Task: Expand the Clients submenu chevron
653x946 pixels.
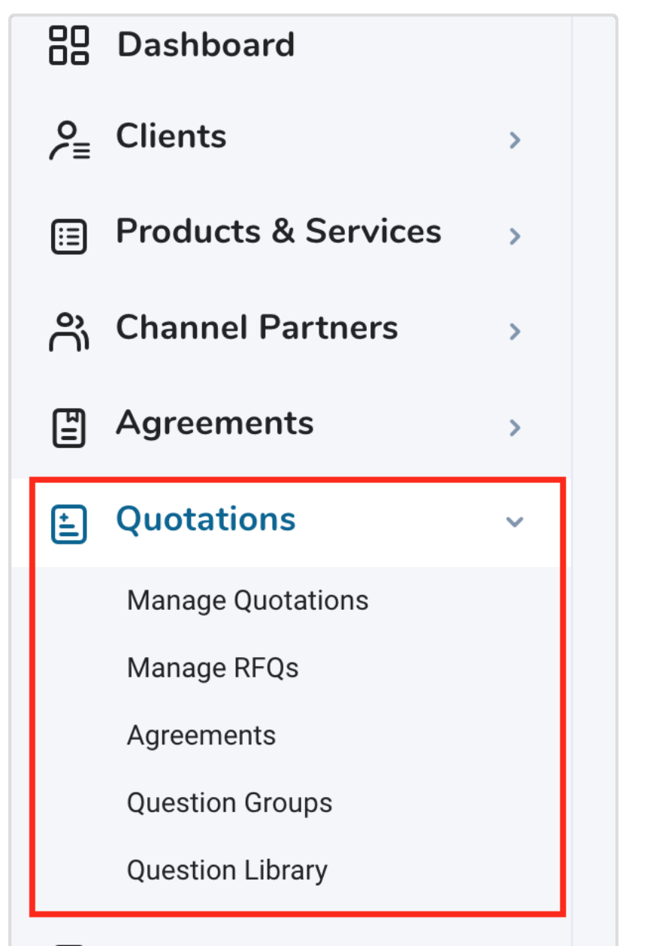Action: pyautogui.click(x=515, y=140)
